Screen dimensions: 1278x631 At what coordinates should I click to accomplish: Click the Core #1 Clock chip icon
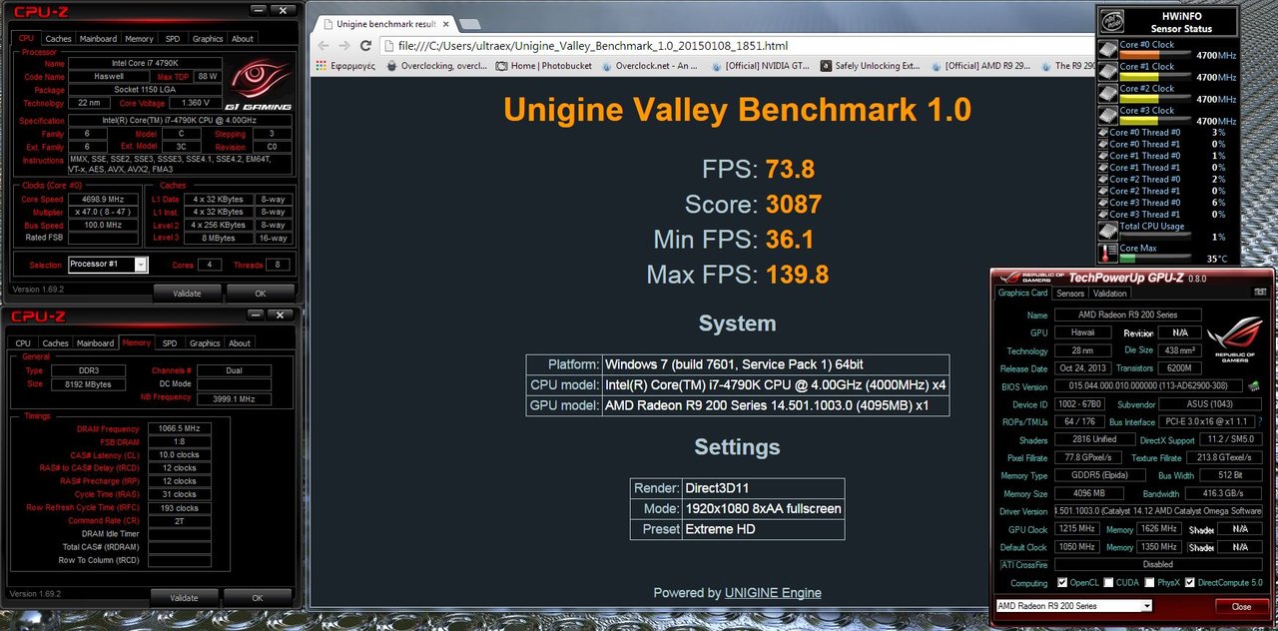[x=1108, y=71]
